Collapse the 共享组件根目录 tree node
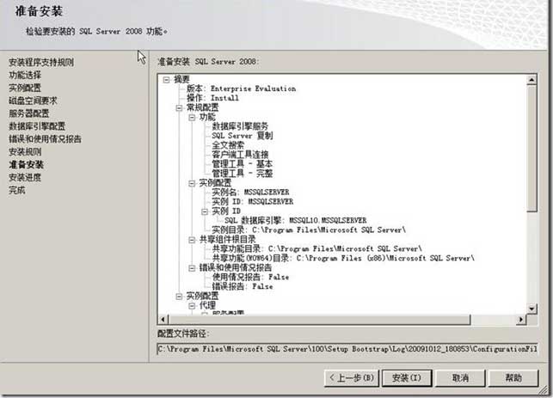The width and height of the screenshot is (553, 398). (x=192, y=240)
